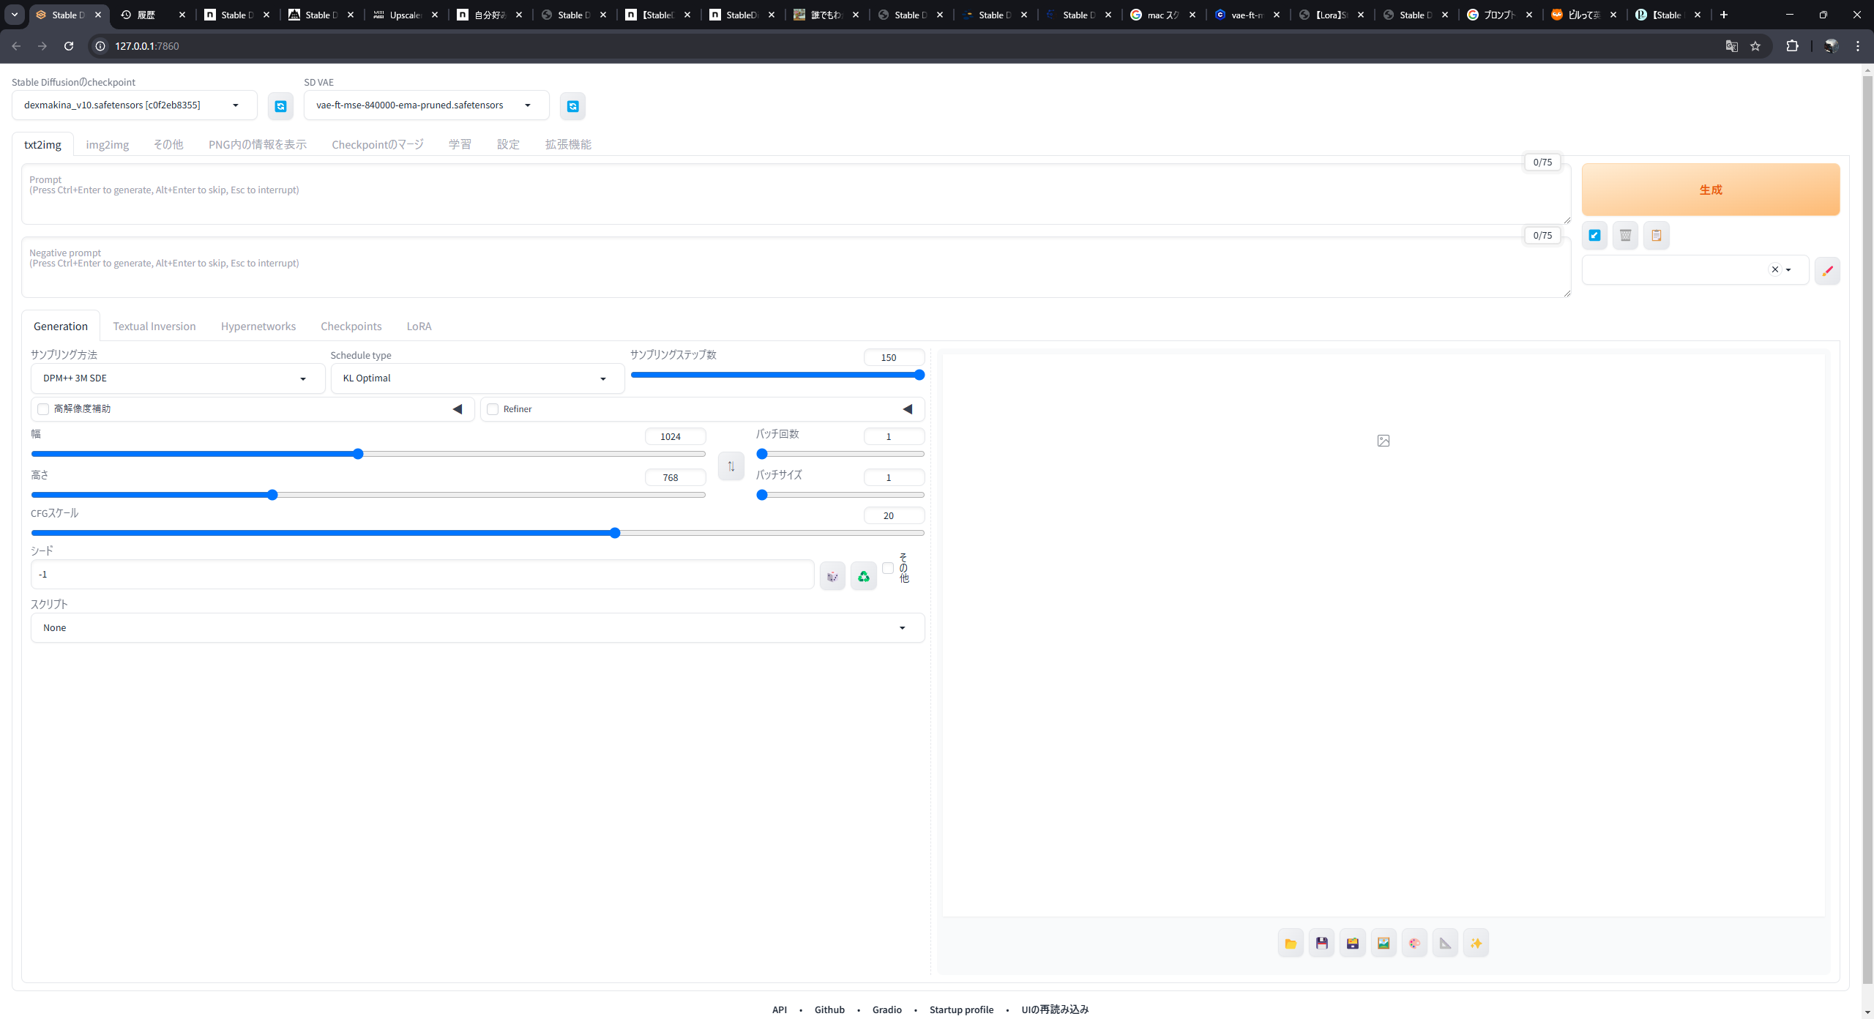Click the SD VAE refresh icon
Screen dimensions: 1874x1019
pyautogui.click(x=572, y=106)
